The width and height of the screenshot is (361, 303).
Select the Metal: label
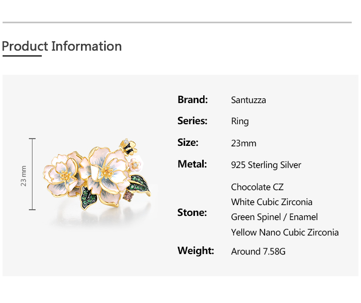(x=192, y=164)
